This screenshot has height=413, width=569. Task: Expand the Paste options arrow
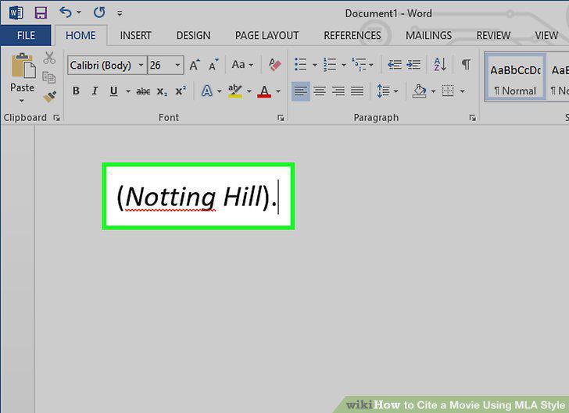coord(22,101)
